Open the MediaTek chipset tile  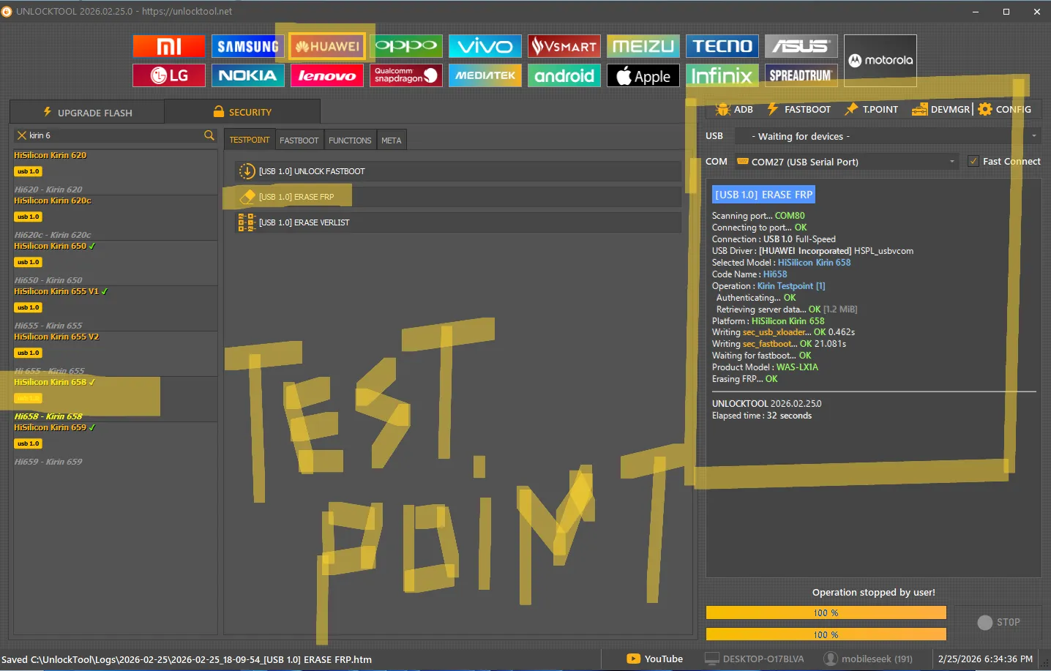(485, 75)
